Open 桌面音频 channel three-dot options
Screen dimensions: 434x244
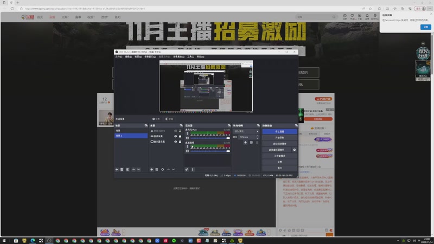click(x=187, y=147)
